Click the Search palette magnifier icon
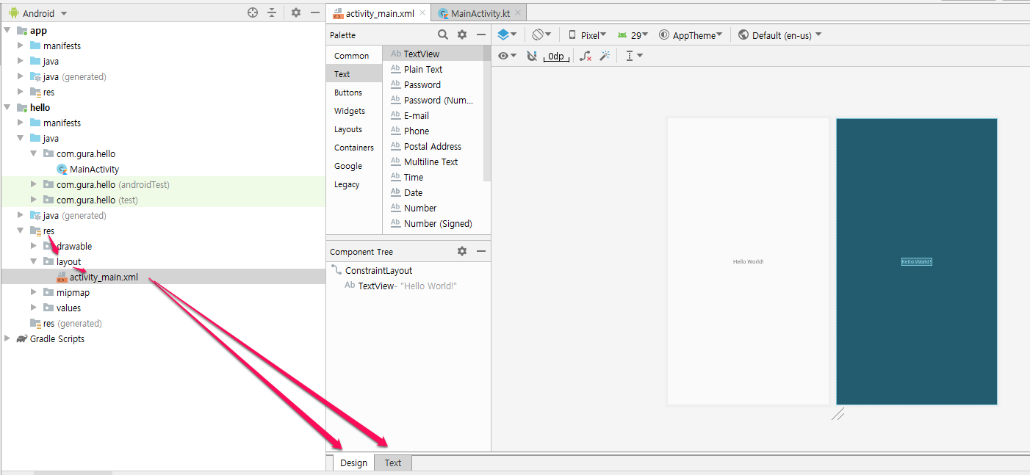 point(442,35)
